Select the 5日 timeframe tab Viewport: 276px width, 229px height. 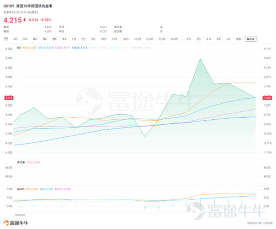(x=15, y=39)
